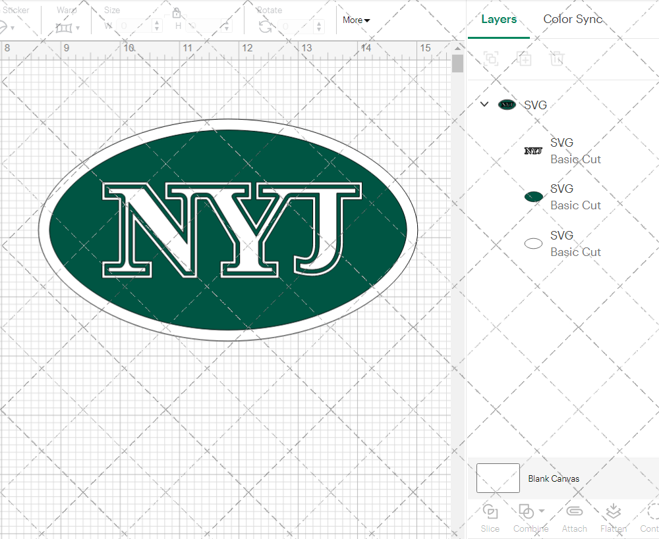Collapse the SVG group layer
This screenshot has width=659, height=539.
point(484,105)
